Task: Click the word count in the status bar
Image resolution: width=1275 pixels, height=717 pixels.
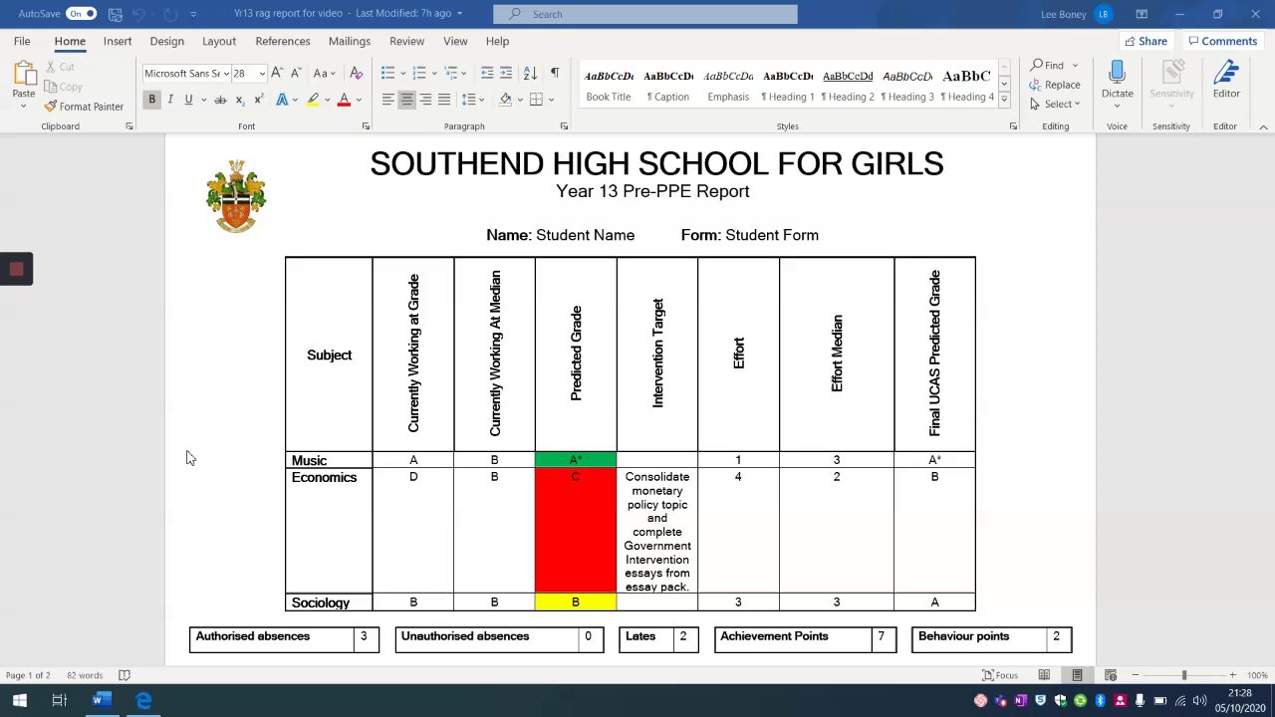Action: click(85, 675)
